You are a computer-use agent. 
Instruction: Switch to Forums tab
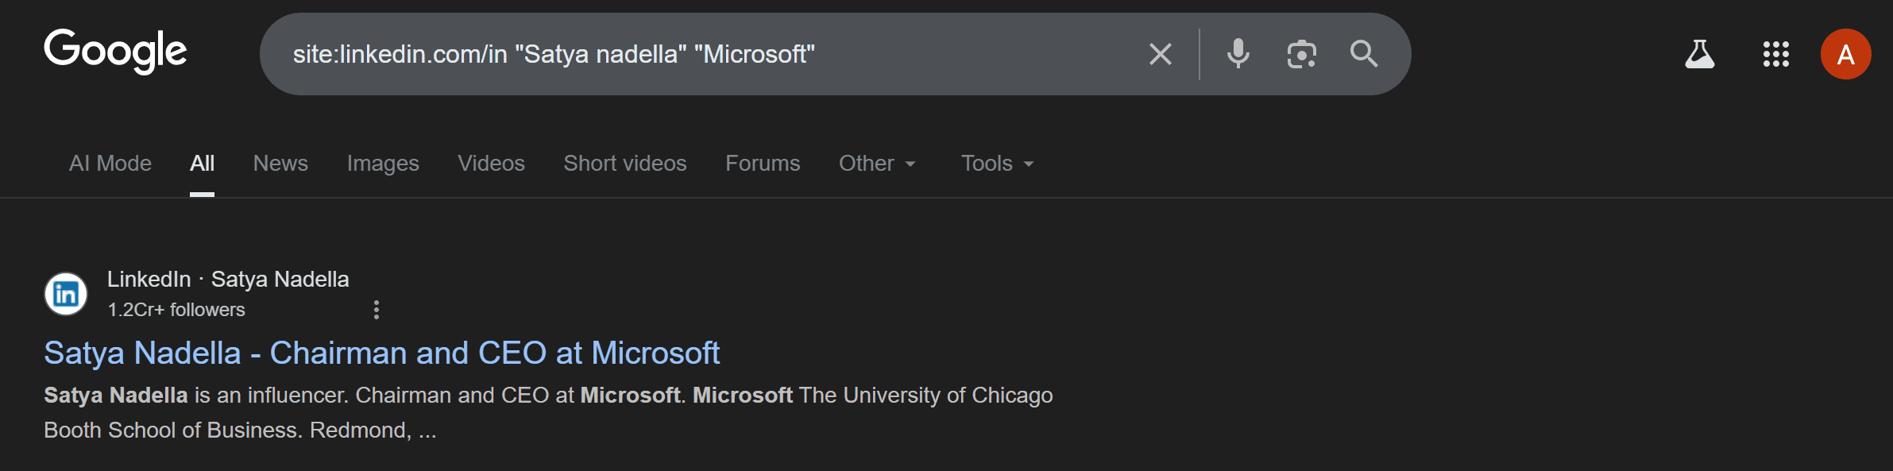coord(763,163)
